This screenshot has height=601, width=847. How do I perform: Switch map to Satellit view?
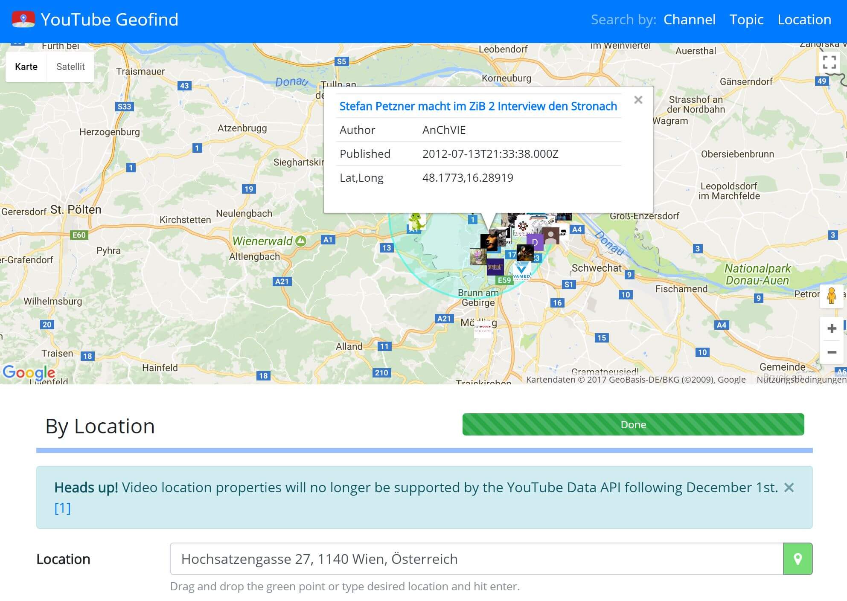70,67
